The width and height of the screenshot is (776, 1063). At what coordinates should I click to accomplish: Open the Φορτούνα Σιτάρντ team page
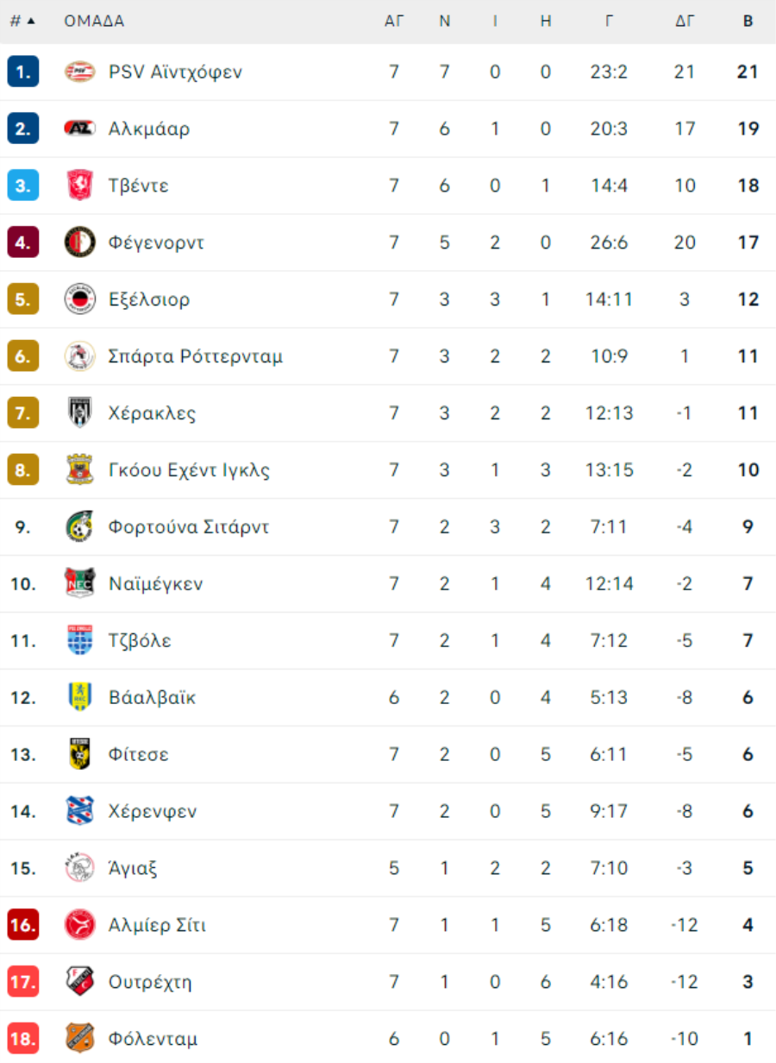[189, 527]
